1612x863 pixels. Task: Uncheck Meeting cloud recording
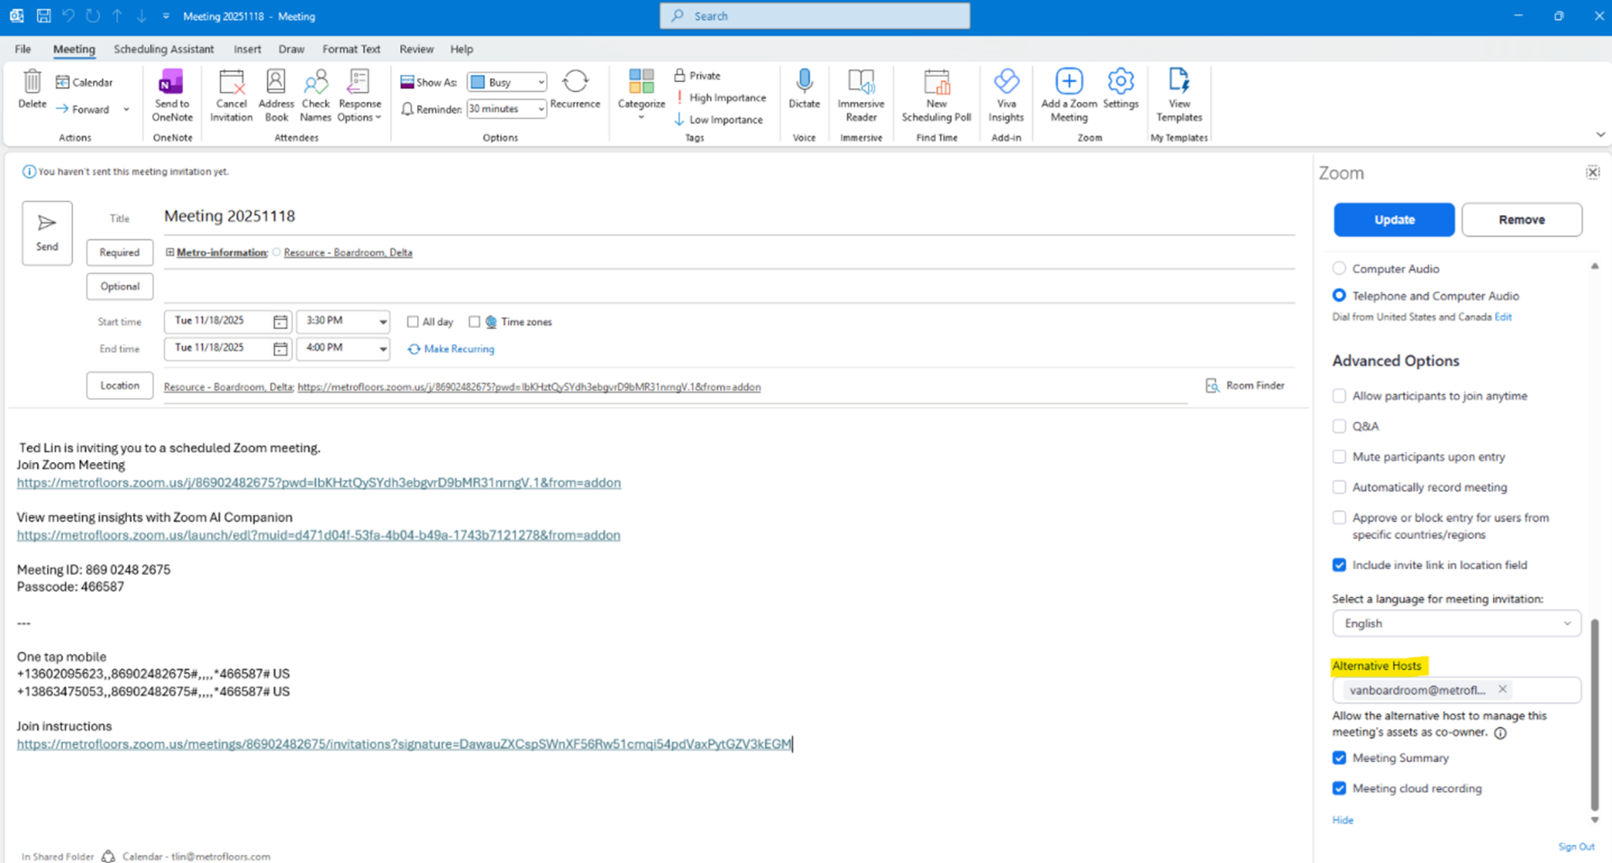click(1339, 788)
